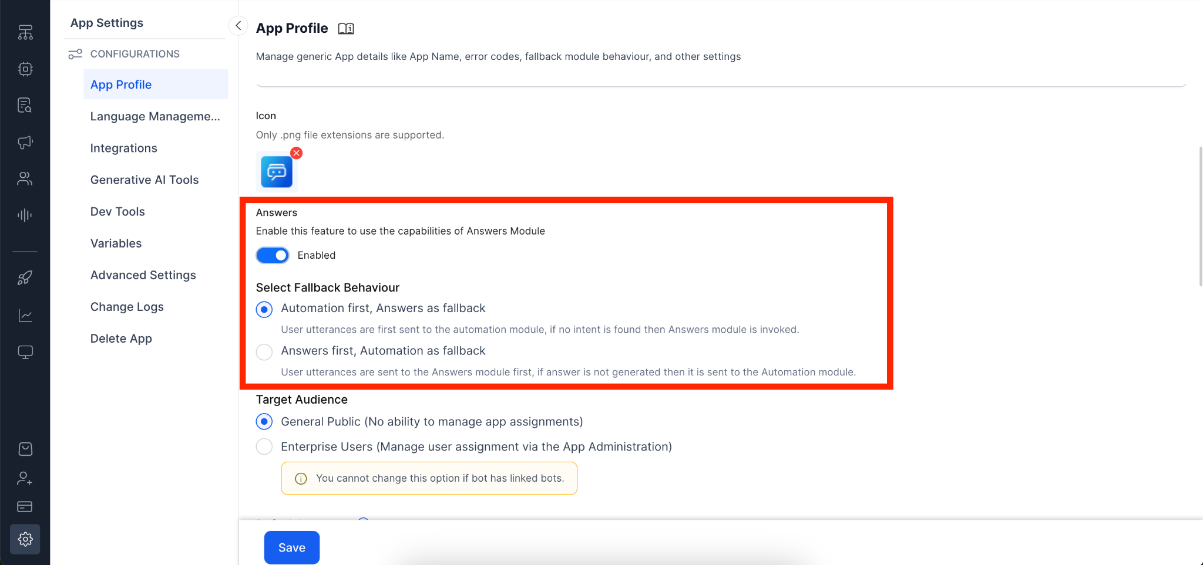1203x565 pixels.
Task: Save the App Profile changes
Action: (291, 547)
